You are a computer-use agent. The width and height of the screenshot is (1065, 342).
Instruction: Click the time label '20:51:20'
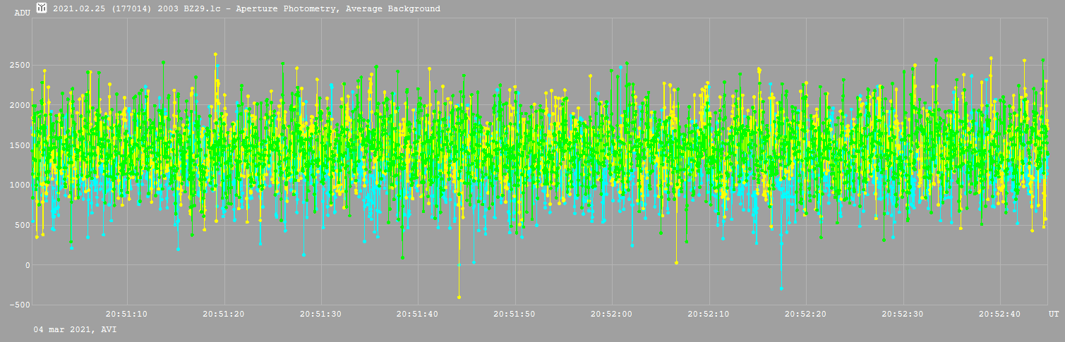[224, 313]
